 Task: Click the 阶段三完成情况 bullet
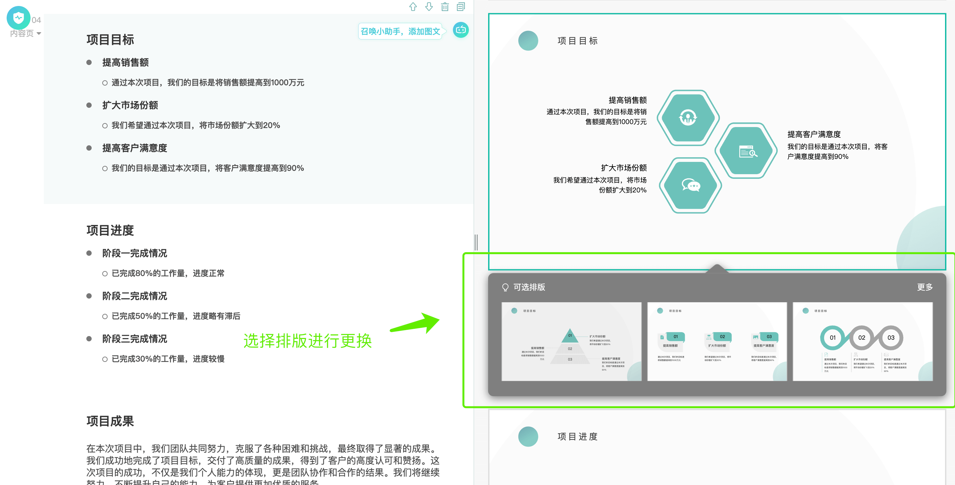[x=134, y=339]
